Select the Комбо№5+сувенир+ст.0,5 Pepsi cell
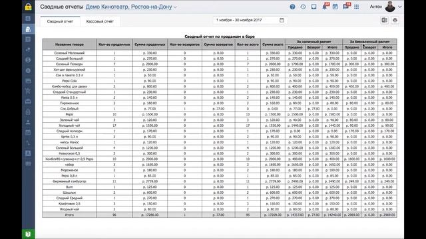 coord(69,159)
